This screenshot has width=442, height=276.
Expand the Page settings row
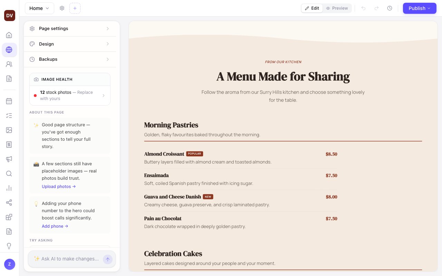(70, 29)
